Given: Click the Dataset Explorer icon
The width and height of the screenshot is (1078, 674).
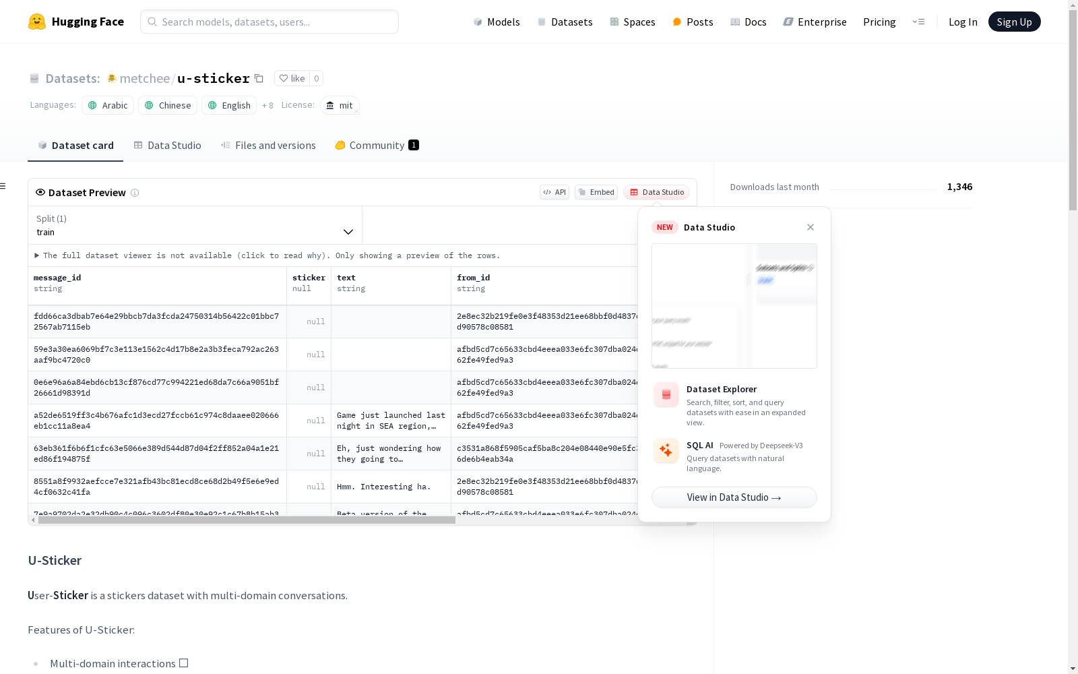Looking at the screenshot, I should pos(666,394).
